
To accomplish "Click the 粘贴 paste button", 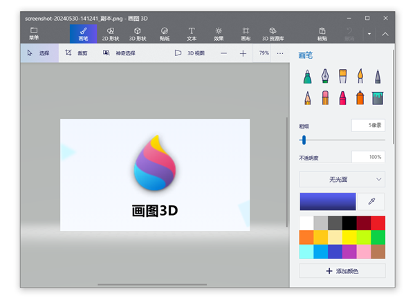I will click(x=322, y=34).
